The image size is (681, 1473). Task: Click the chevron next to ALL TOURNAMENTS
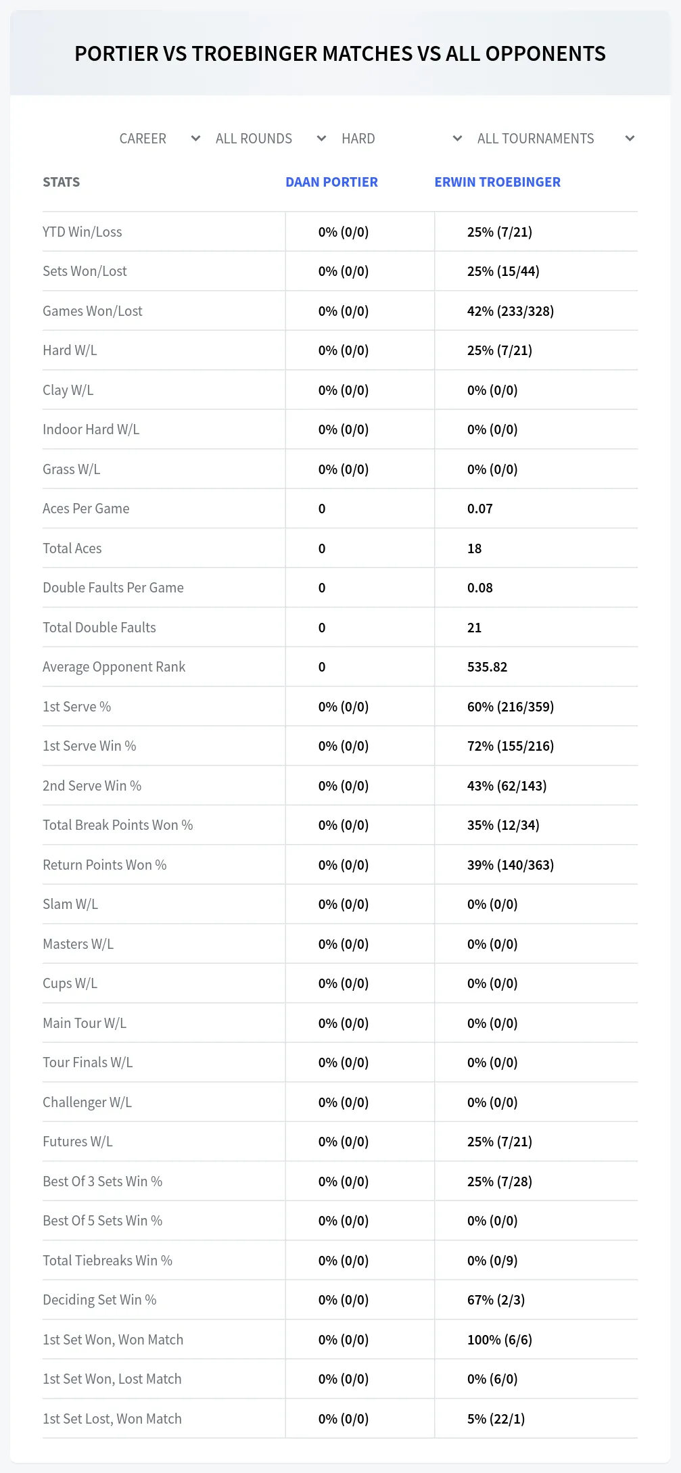[x=630, y=139]
